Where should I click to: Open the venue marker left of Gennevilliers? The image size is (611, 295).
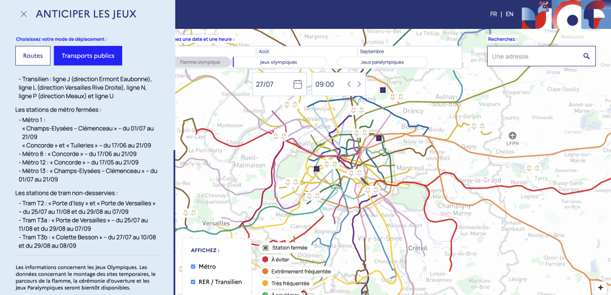pyautogui.click(x=291, y=104)
